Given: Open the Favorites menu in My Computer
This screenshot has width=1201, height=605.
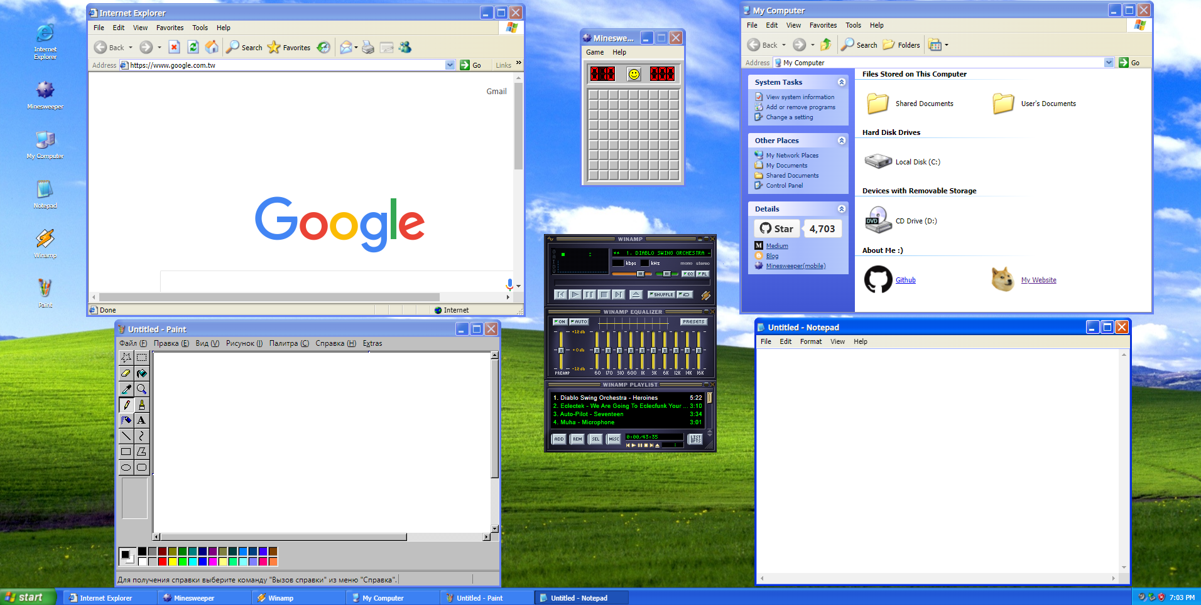Looking at the screenshot, I should point(823,25).
